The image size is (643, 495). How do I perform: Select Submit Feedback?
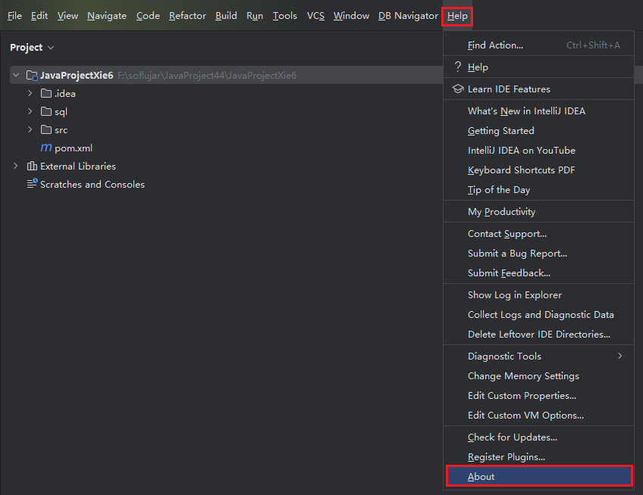click(538, 273)
